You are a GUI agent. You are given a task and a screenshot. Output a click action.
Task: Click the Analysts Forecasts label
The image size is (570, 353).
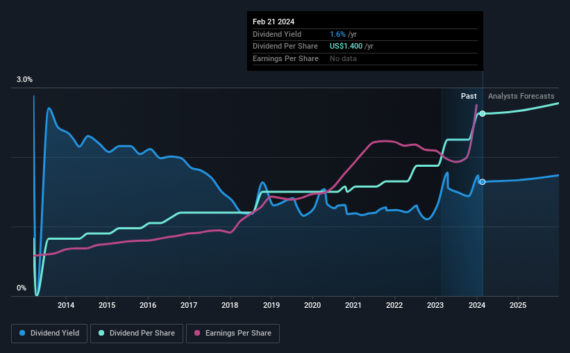pyautogui.click(x=521, y=96)
